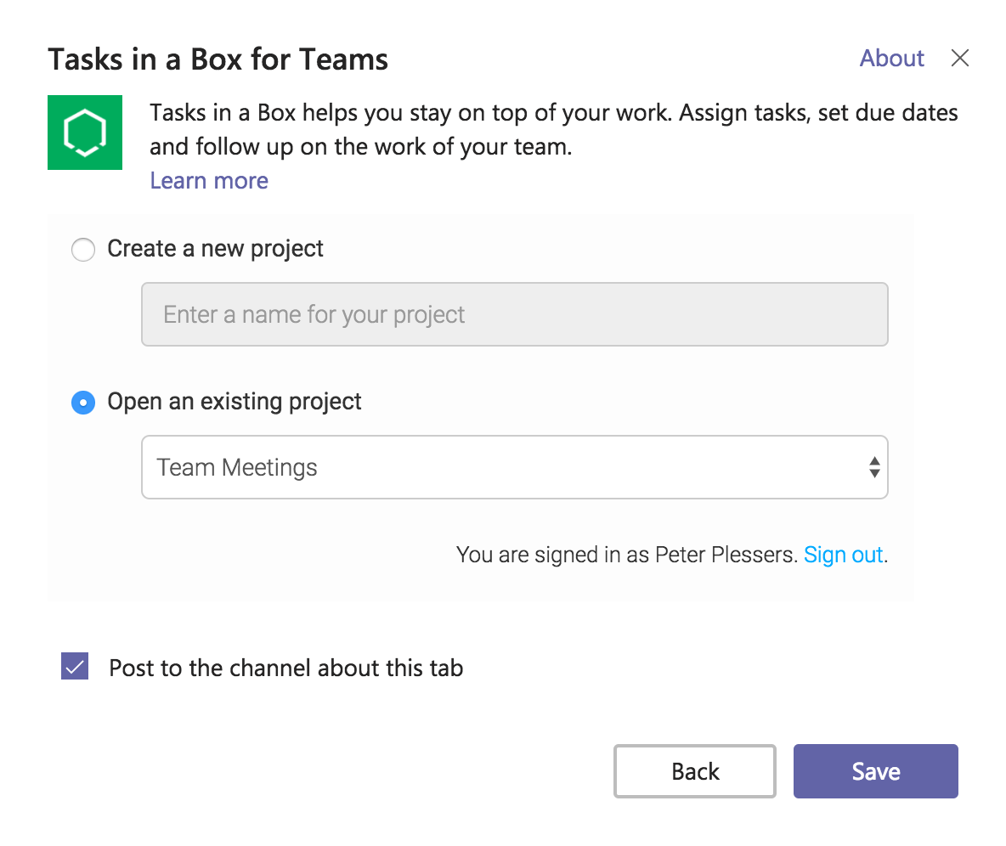Viewport: 1006px width, 846px height.
Task: Open the Team Meetings project dropdown
Action: tap(513, 467)
